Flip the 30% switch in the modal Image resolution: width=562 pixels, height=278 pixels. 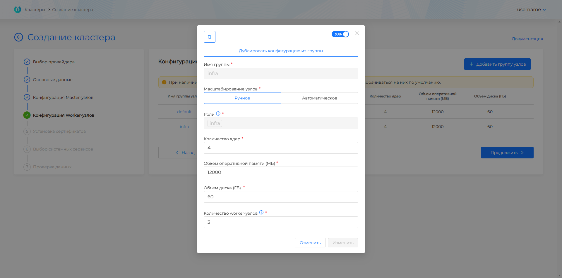point(340,34)
